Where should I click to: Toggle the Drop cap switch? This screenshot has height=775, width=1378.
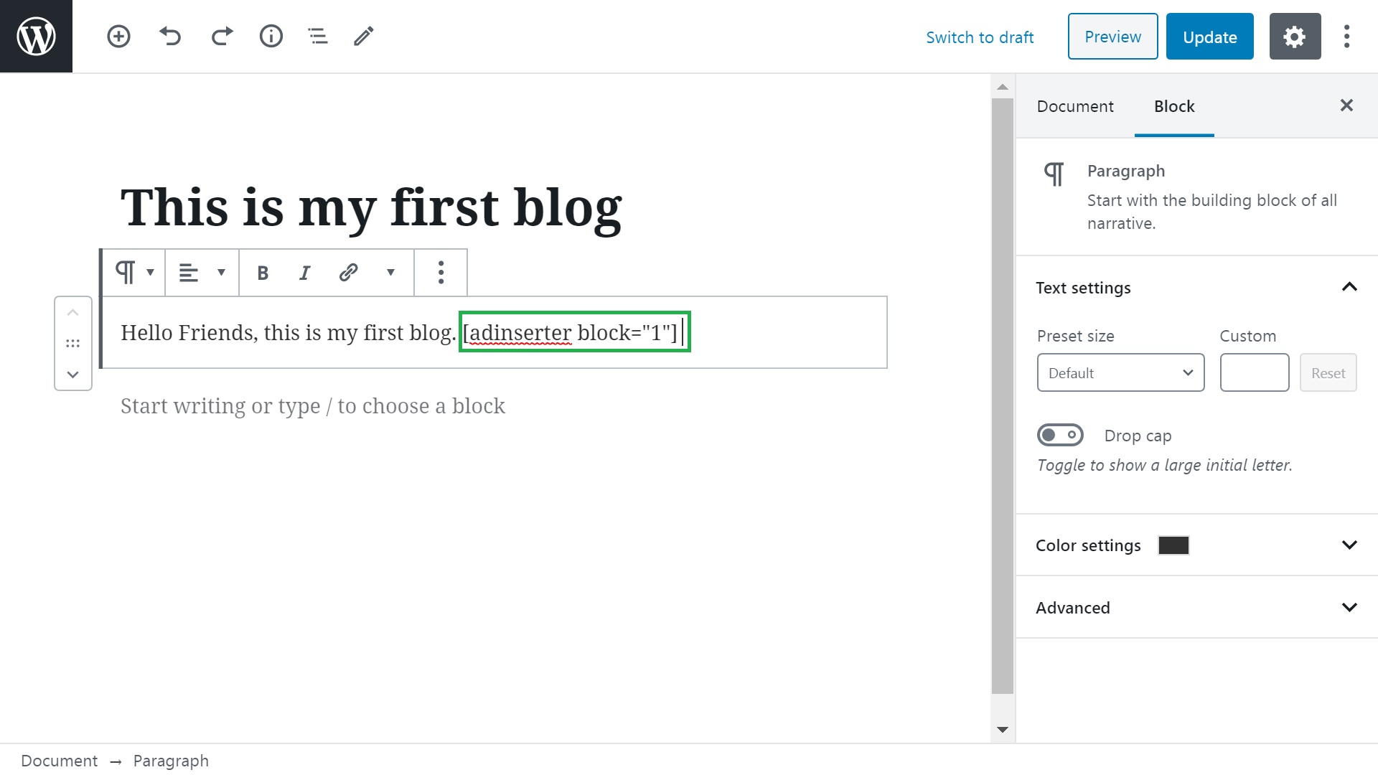[1060, 435]
